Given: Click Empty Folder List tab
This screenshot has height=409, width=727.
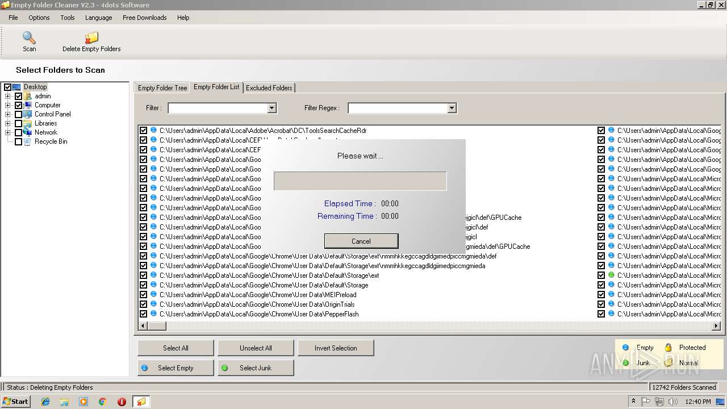Looking at the screenshot, I should tap(216, 87).
